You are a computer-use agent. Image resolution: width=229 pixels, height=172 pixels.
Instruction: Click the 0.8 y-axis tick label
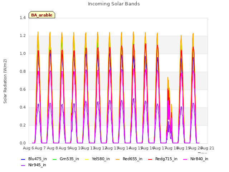23,72
